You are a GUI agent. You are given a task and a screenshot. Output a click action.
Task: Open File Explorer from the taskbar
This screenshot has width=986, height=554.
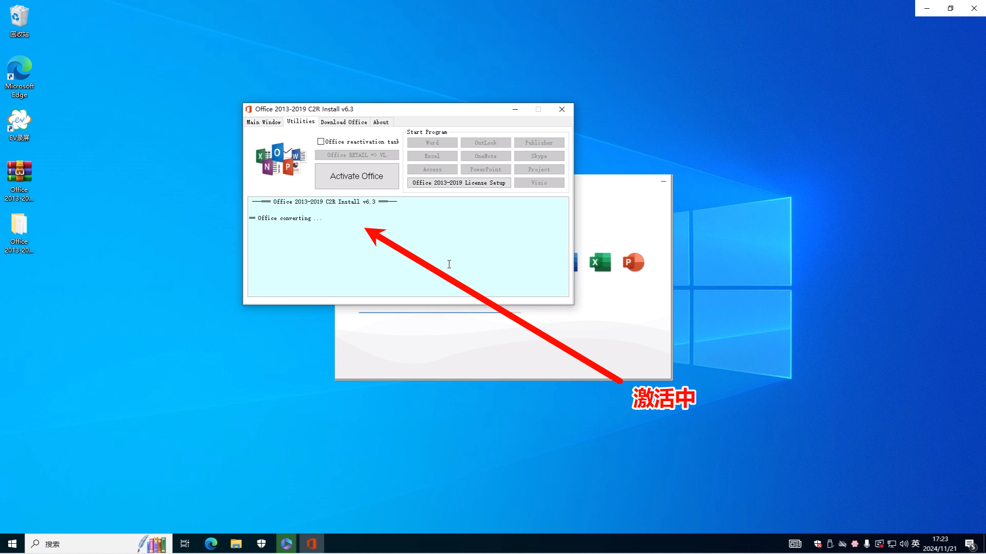[x=236, y=544]
